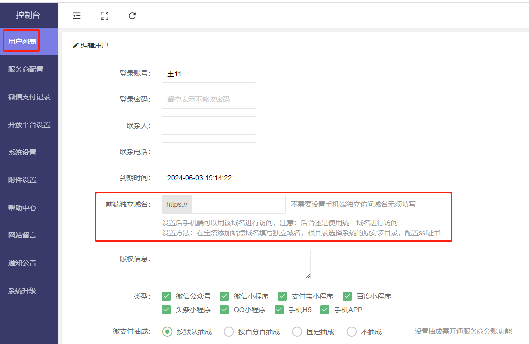Image resolution: width=529 pixels, height=344 pixels.
Task: Open 用户列表 in the sidebar
Action: 22,42
